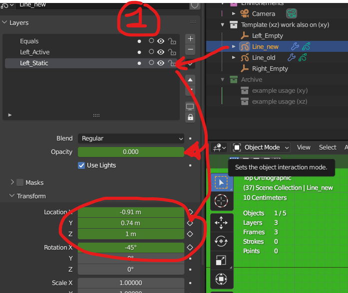The image size is (348, 293).
Task: Lock the Equals layer
Action: (172, 41)
